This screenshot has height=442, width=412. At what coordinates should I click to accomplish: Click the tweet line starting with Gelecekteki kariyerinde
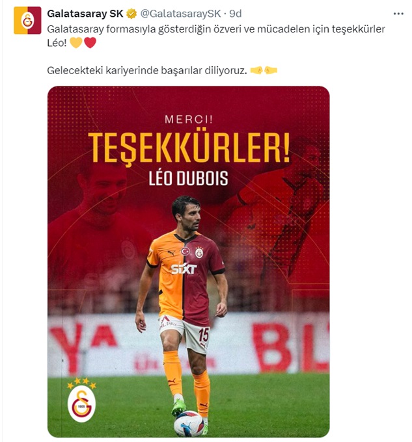click(146, 70)
